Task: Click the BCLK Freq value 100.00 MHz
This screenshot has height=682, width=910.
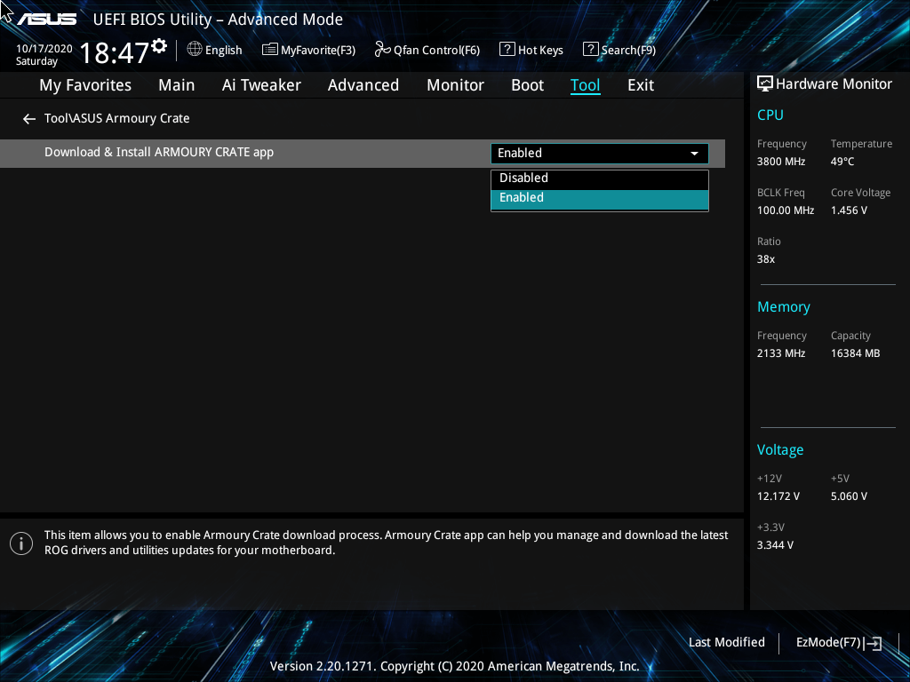Action: point(786,210)
